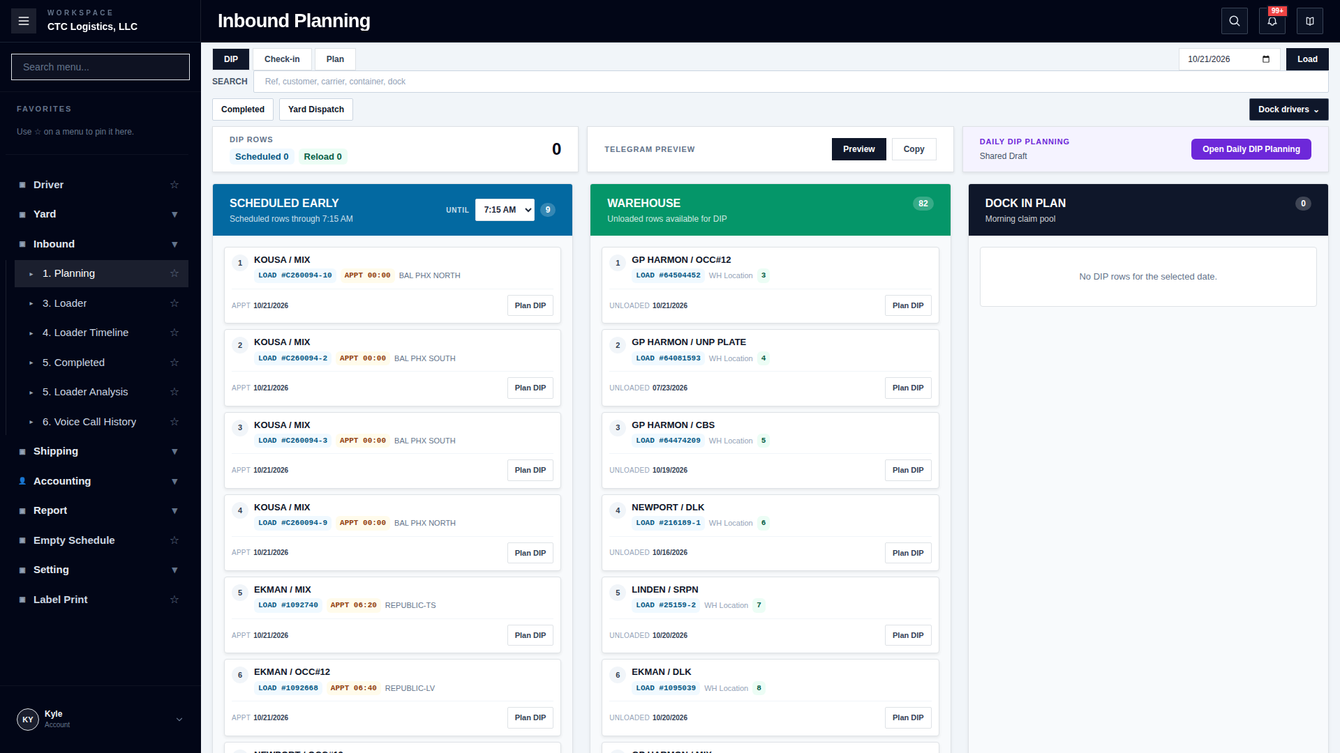Pin Driver menu with star icon

tap(174, 185)
